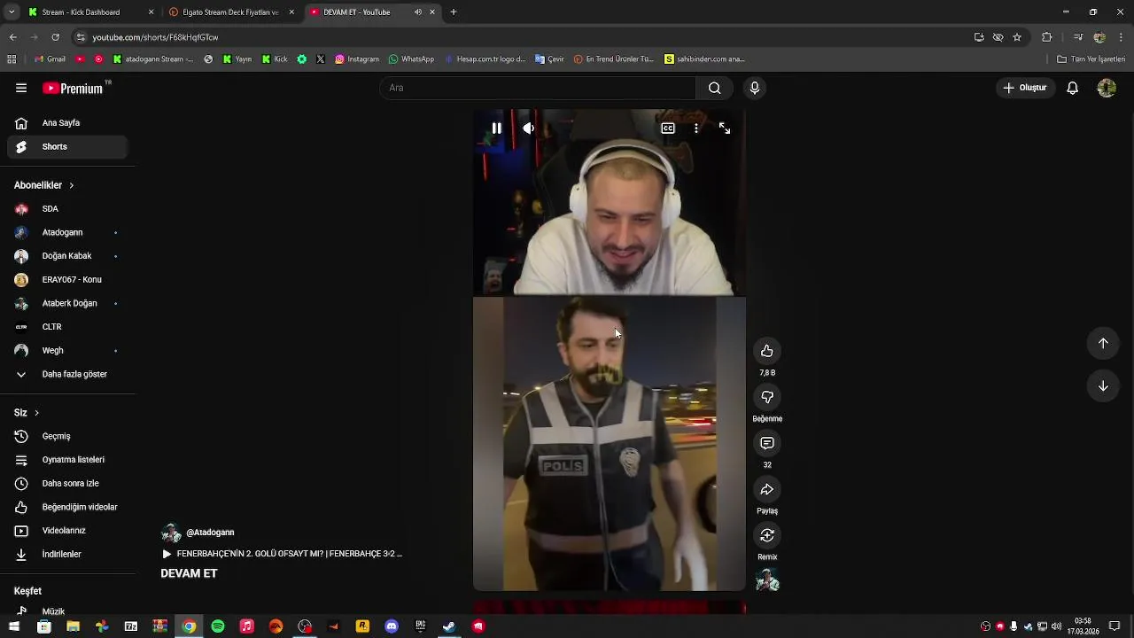Start voice search with microphone icon
The width and height of the screenshot is (1134, 638).
pos(755,88)
